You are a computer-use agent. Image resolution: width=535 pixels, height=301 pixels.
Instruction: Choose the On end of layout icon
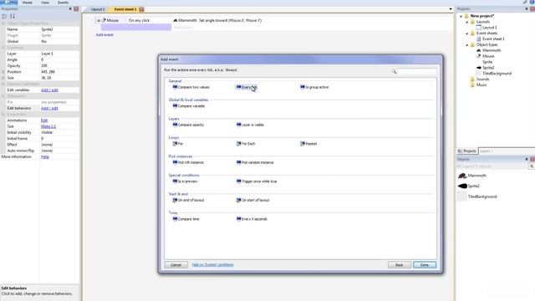175,200
